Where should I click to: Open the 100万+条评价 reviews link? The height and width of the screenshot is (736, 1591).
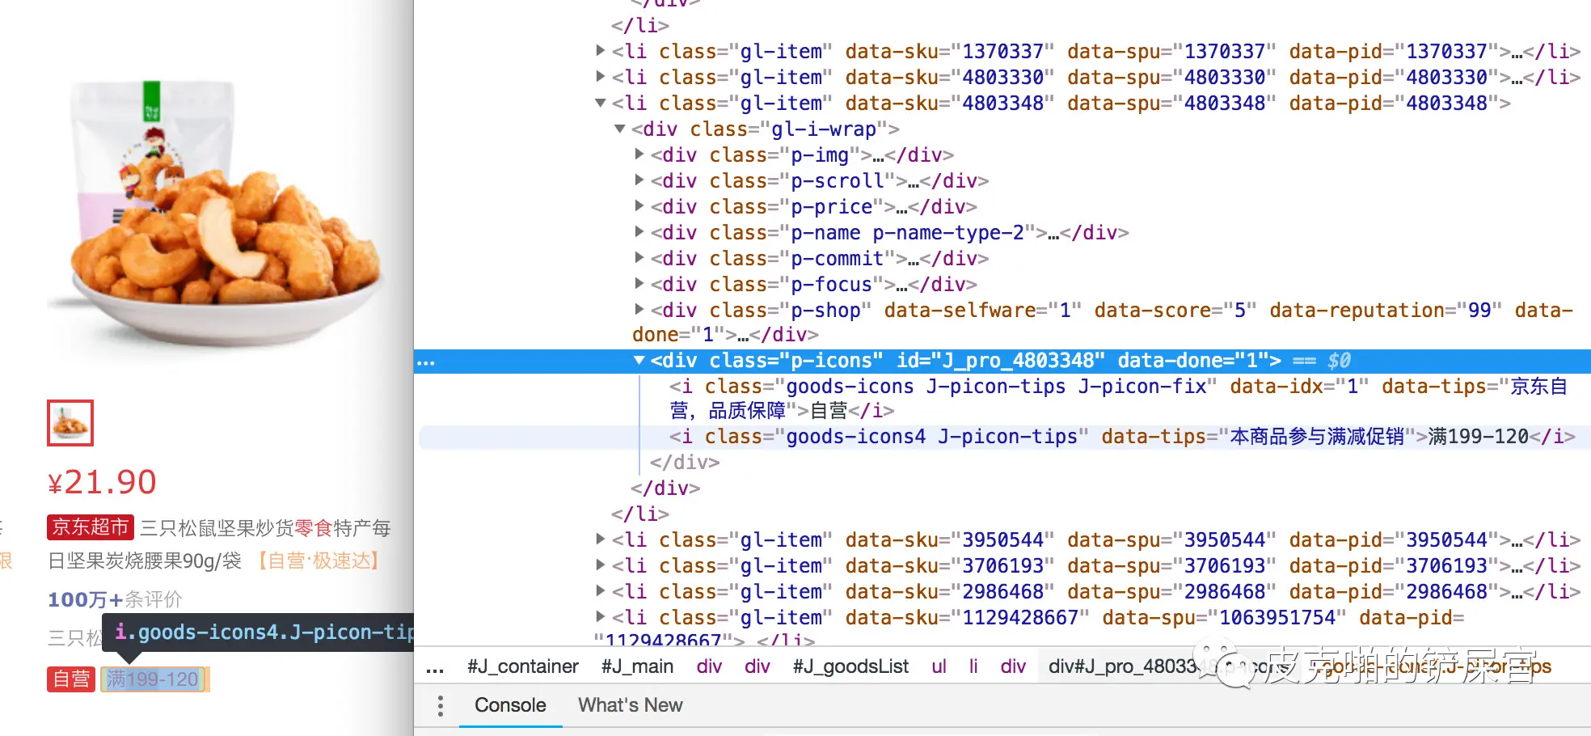115,599
